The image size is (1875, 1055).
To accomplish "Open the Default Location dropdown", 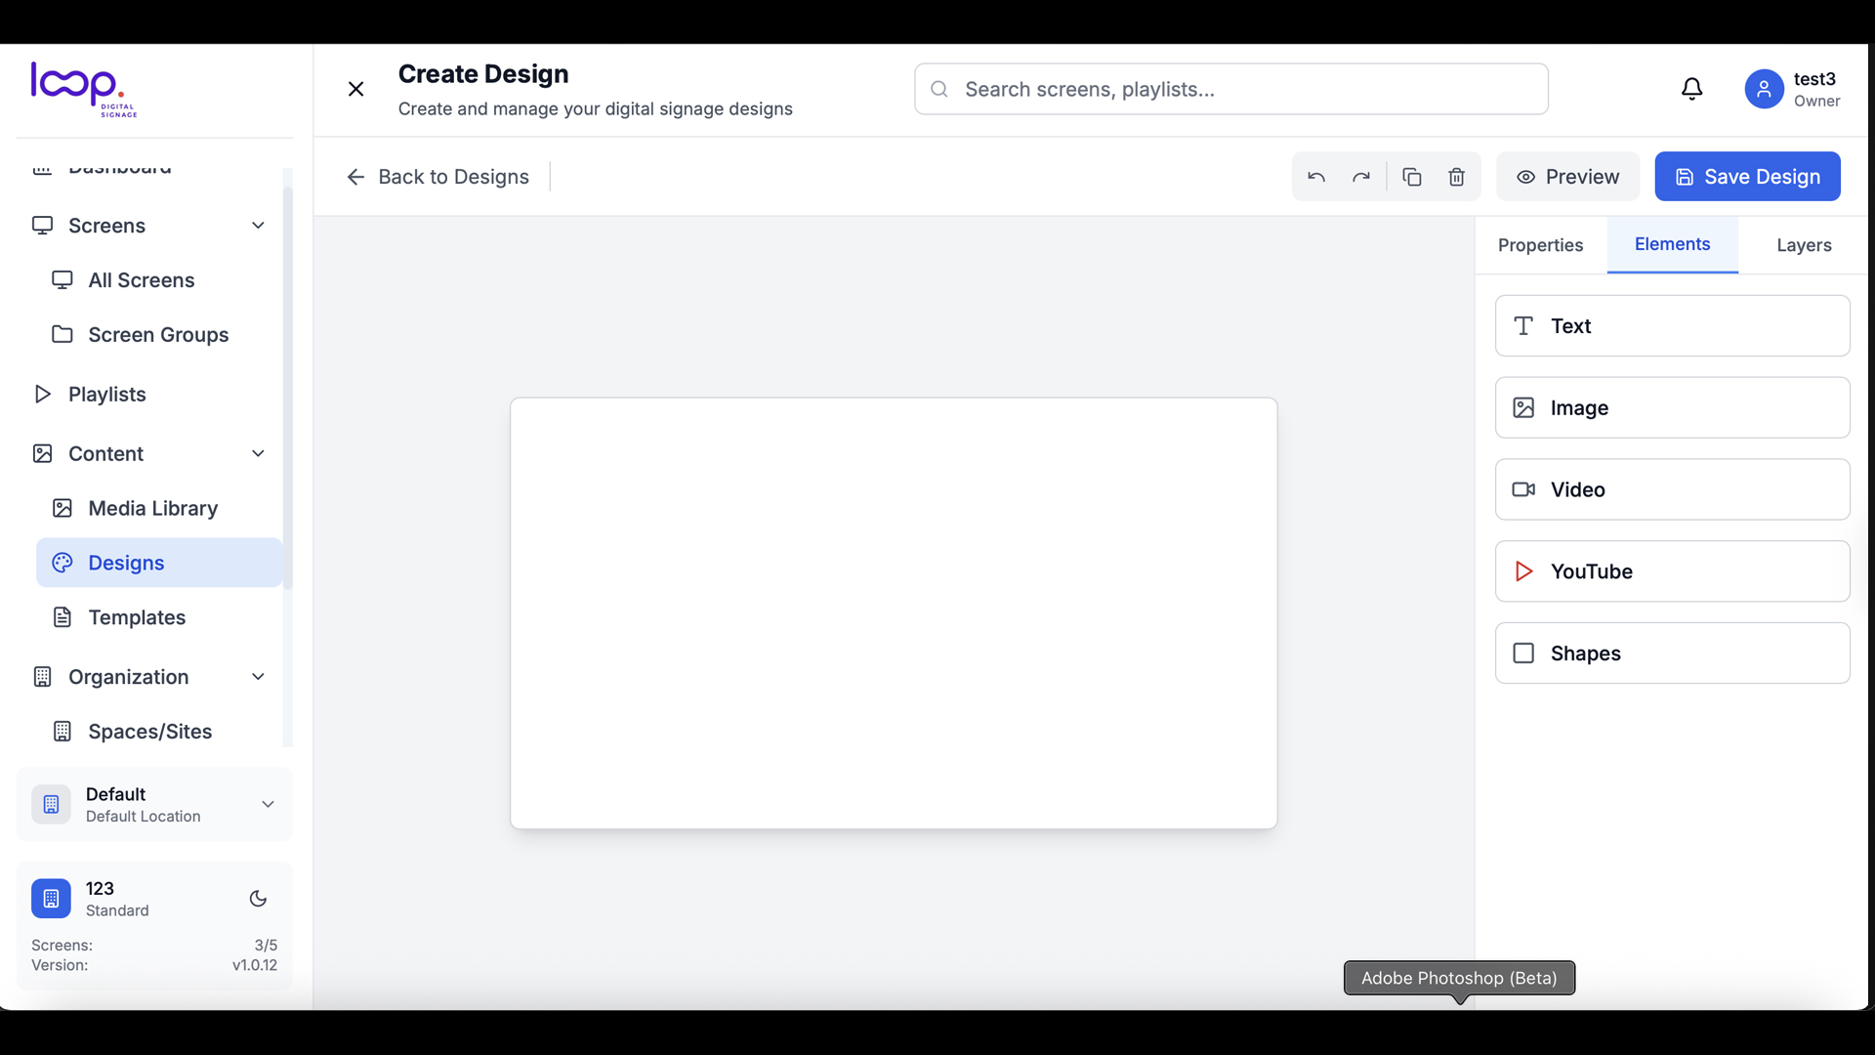I will coord(154,805).
